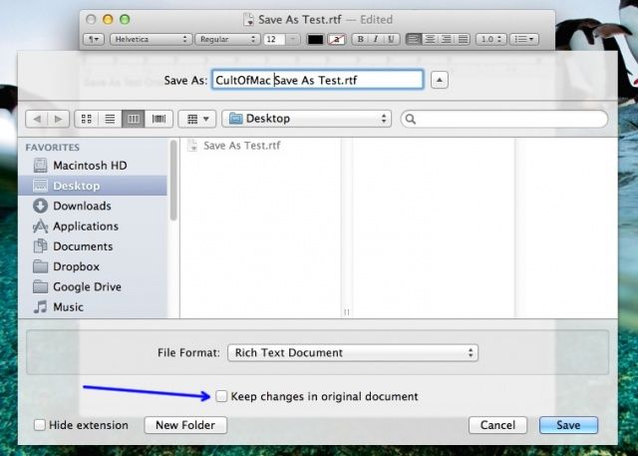This screenshot has height=456, width=638.
Task: Click the Save button
Action: (x=567, y=425)
